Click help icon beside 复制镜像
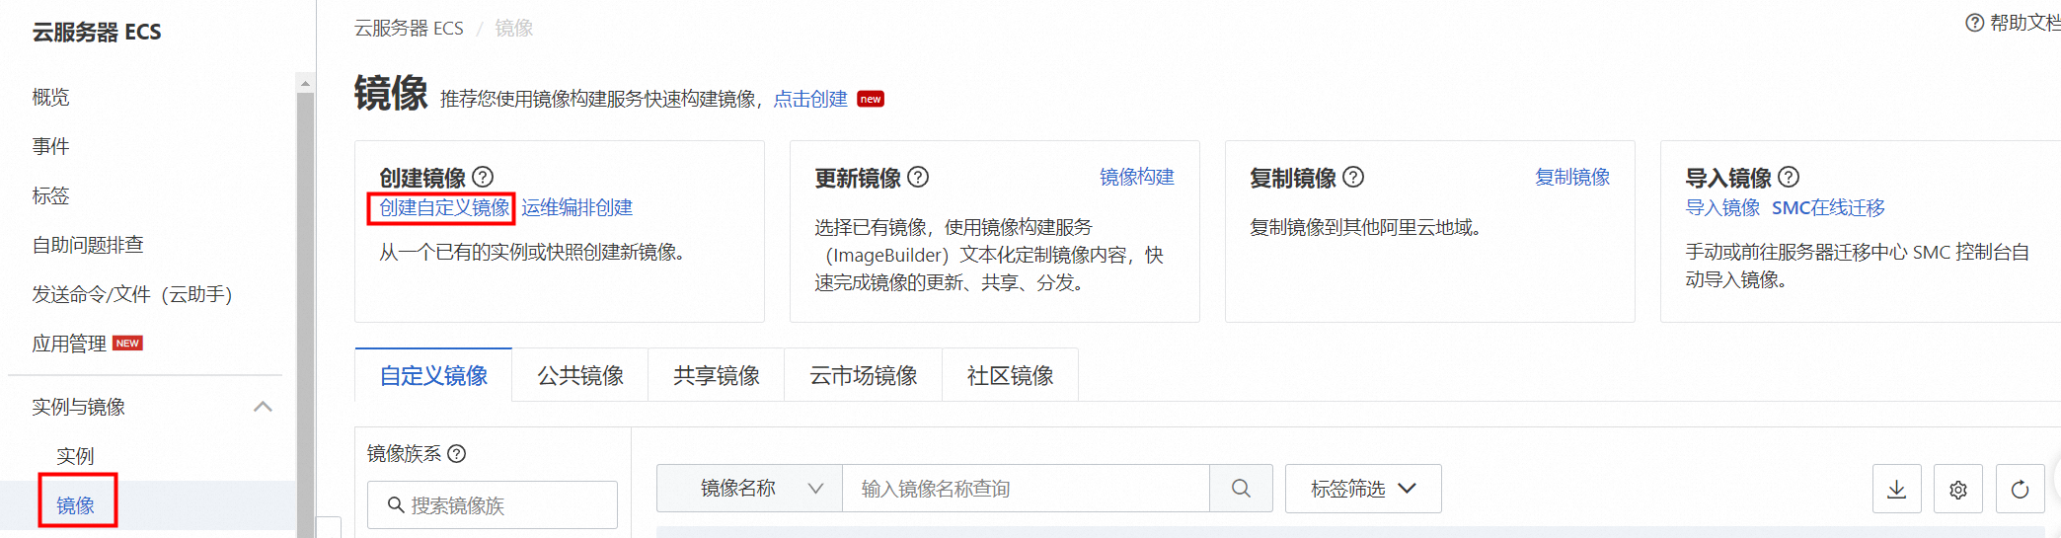The height and width of the screenshot is (538, 2061). [1353, 177]
